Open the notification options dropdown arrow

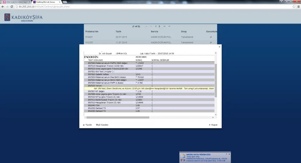point(226,154)
